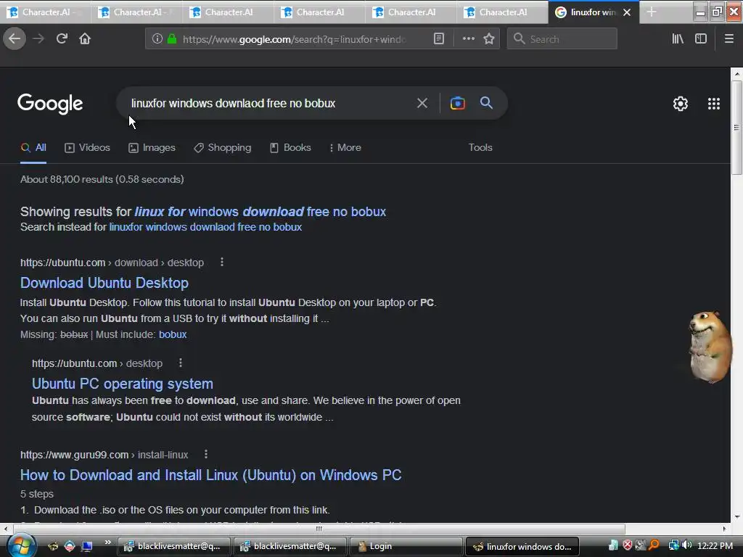Viewport: 743px width, 557px height.
Task: Go back with the browser Back arrow
Action: pos(15,38)
